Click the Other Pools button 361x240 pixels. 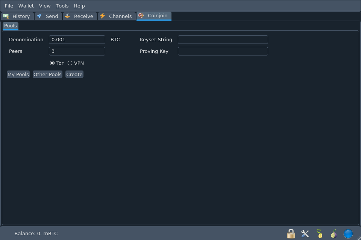(x=47, y=74)
